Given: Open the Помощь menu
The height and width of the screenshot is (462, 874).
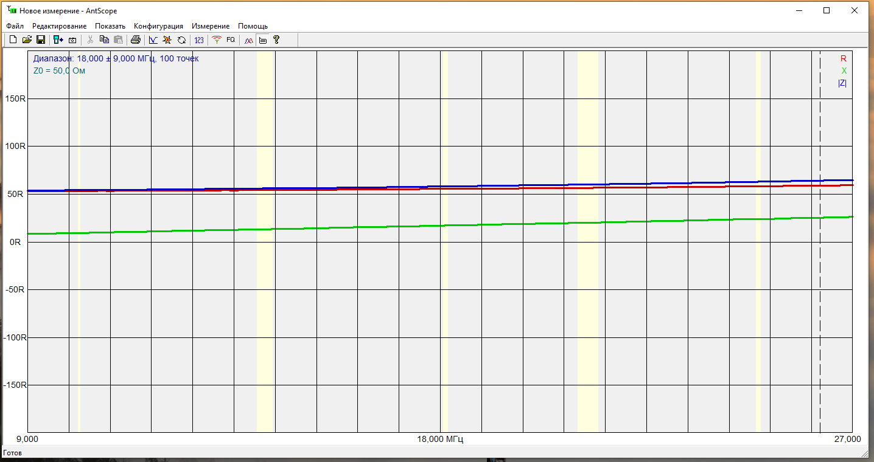Looking at the screenshot, I should pos(253,26).
